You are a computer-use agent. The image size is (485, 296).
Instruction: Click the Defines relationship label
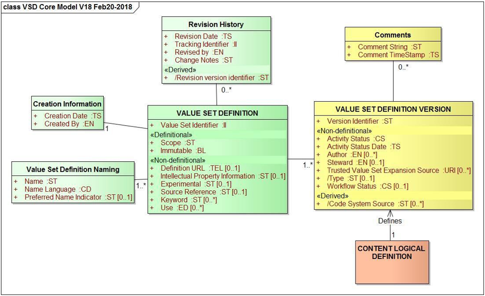click(391, 220)
